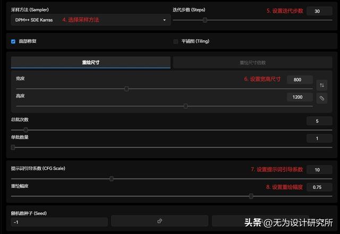The width and height of the screenshot is (340, 234).
Task: Click the Seed input field showing -1
Action: point(59,222)
